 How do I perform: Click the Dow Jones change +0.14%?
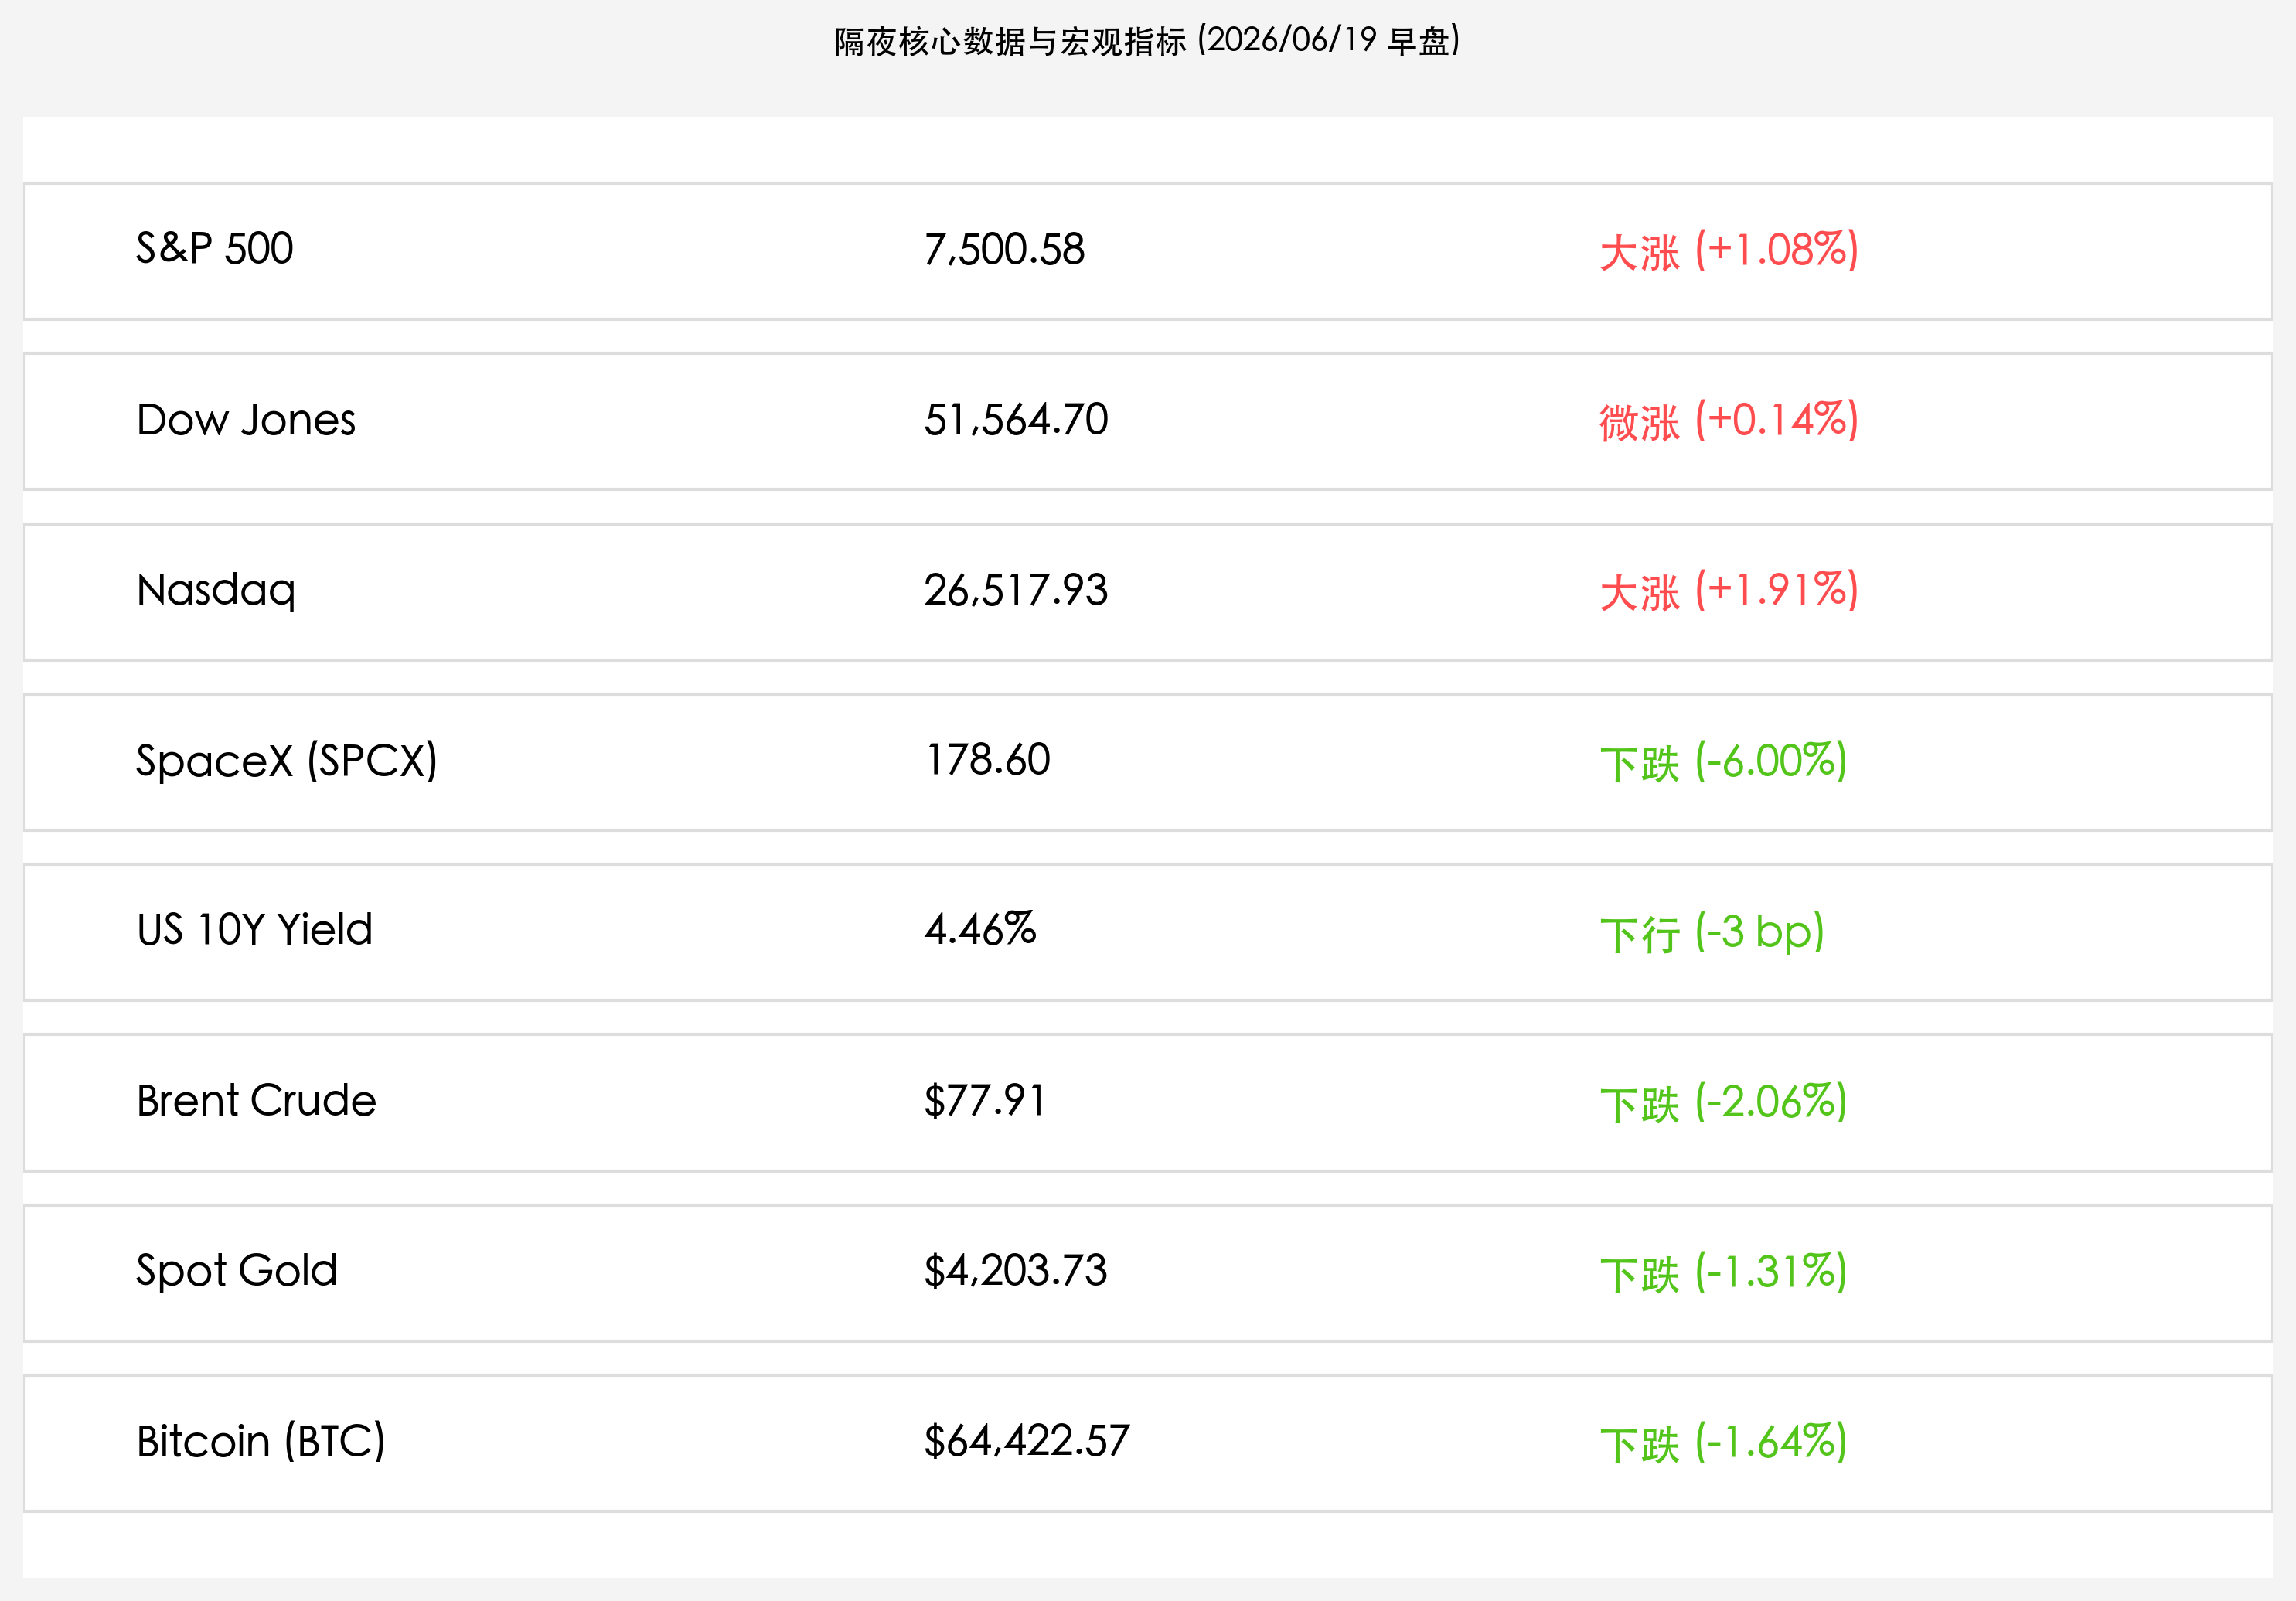(1729, 420)
